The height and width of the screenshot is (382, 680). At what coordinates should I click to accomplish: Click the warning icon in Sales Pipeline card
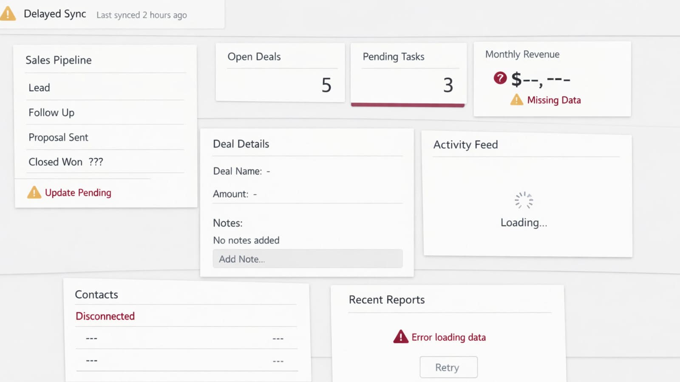coord(35,193)
